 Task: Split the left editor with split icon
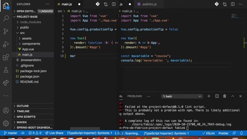point(113,4)
